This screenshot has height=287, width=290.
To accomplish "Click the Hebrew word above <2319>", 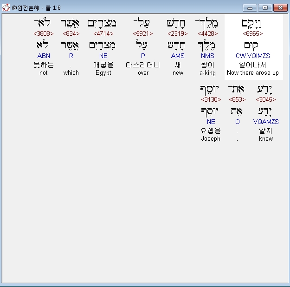I will (176, 24).
